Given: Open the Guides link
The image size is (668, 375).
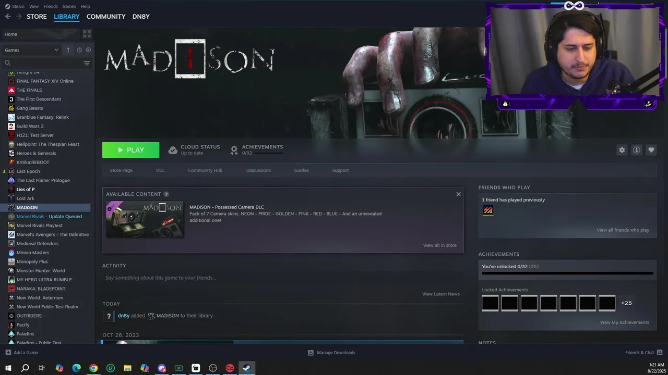Looking at the screenshot, I should (x=301, y=170).
